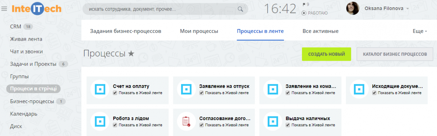Image resolution: width=437 pixels, height=136 pixels.
Task: Open the Заявление на кома... process title
Action: [311, 87]
